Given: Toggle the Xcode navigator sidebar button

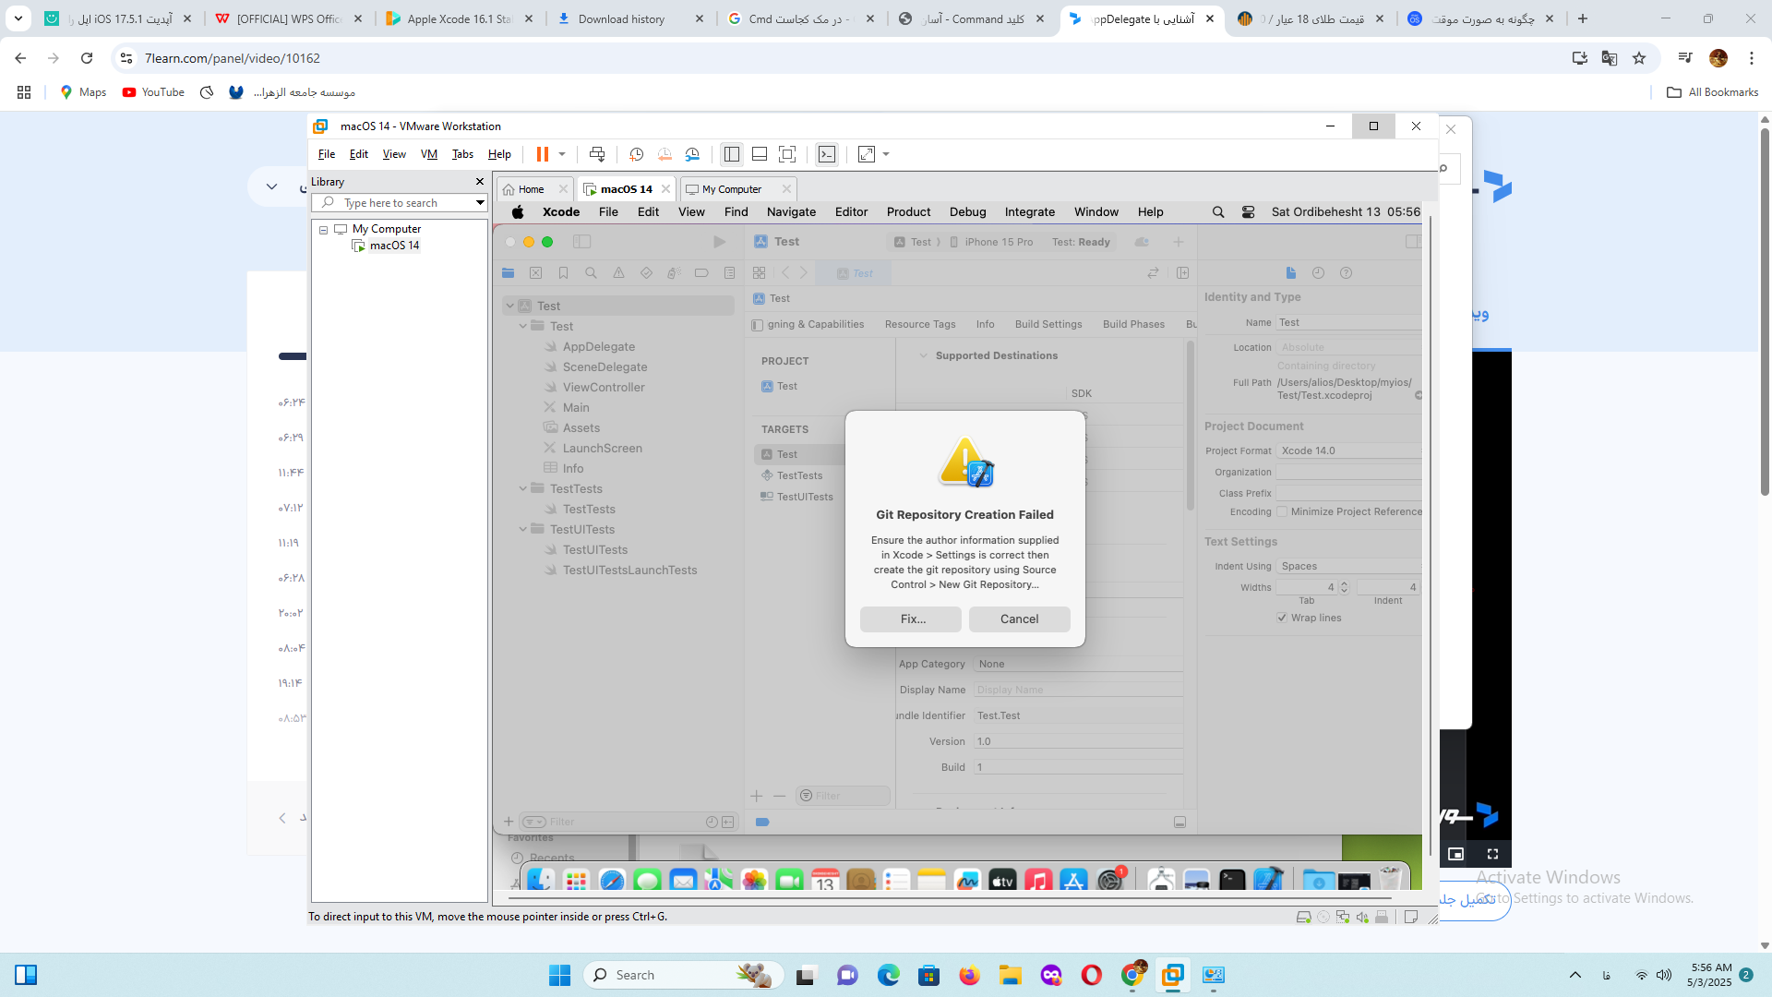Looking at the screenshot, I should point(581,242).
